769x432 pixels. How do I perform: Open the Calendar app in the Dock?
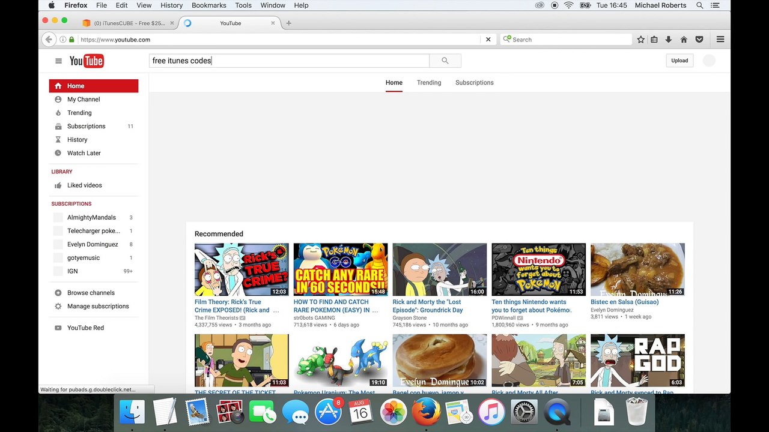(x=361, y=413)
